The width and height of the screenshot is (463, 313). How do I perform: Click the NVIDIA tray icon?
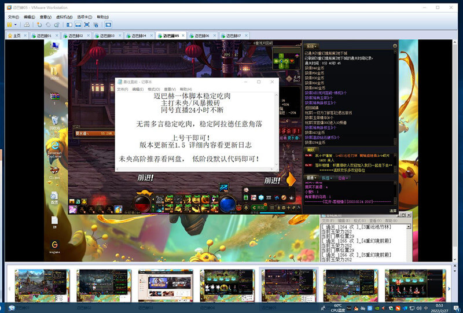pyautogui.click(x=377, y=308)
